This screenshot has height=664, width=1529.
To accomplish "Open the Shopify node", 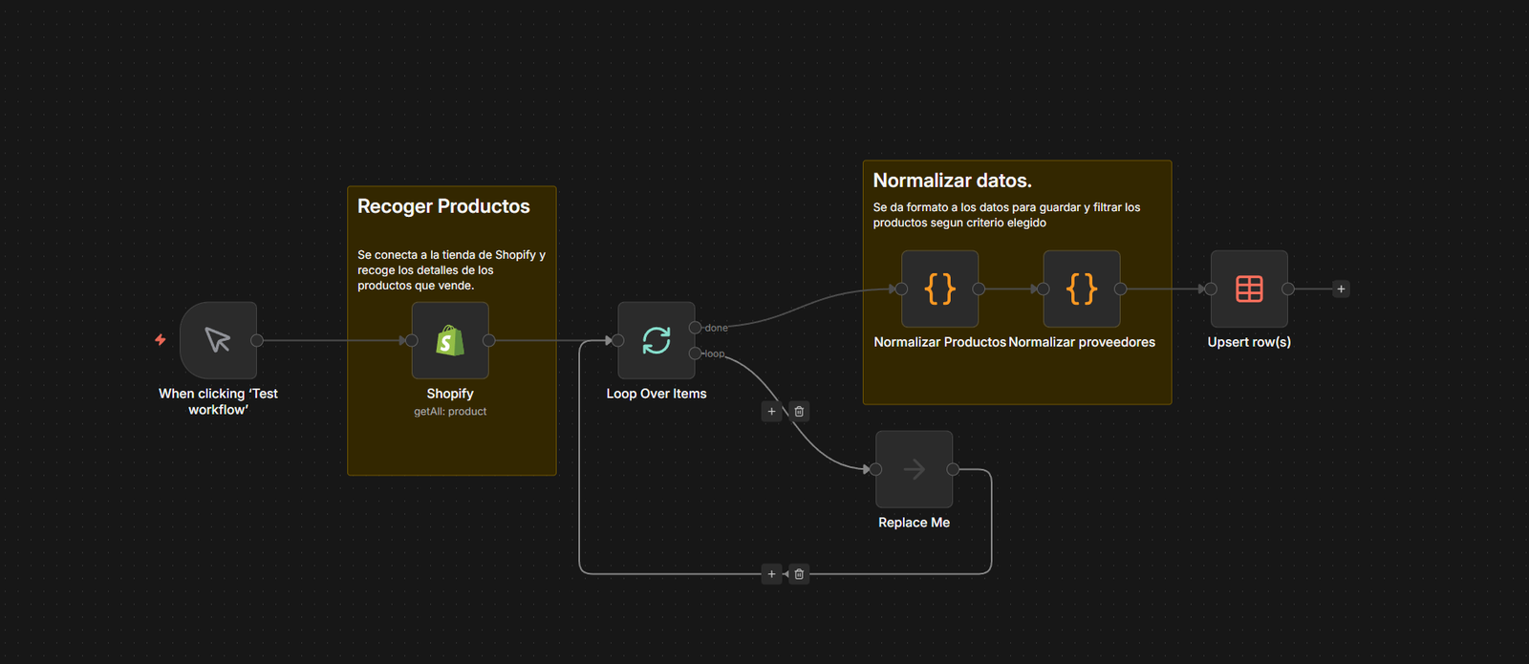I will 450,340.
